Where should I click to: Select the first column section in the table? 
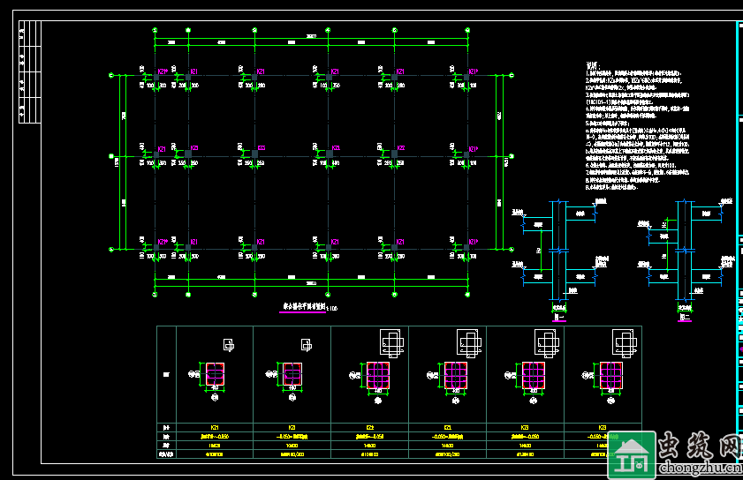[x=215, y=375]
